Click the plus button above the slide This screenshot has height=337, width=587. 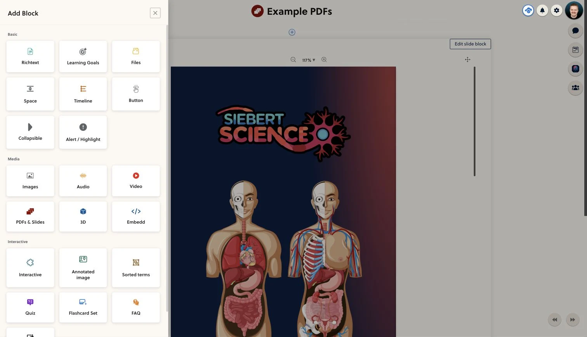[292, 32]
